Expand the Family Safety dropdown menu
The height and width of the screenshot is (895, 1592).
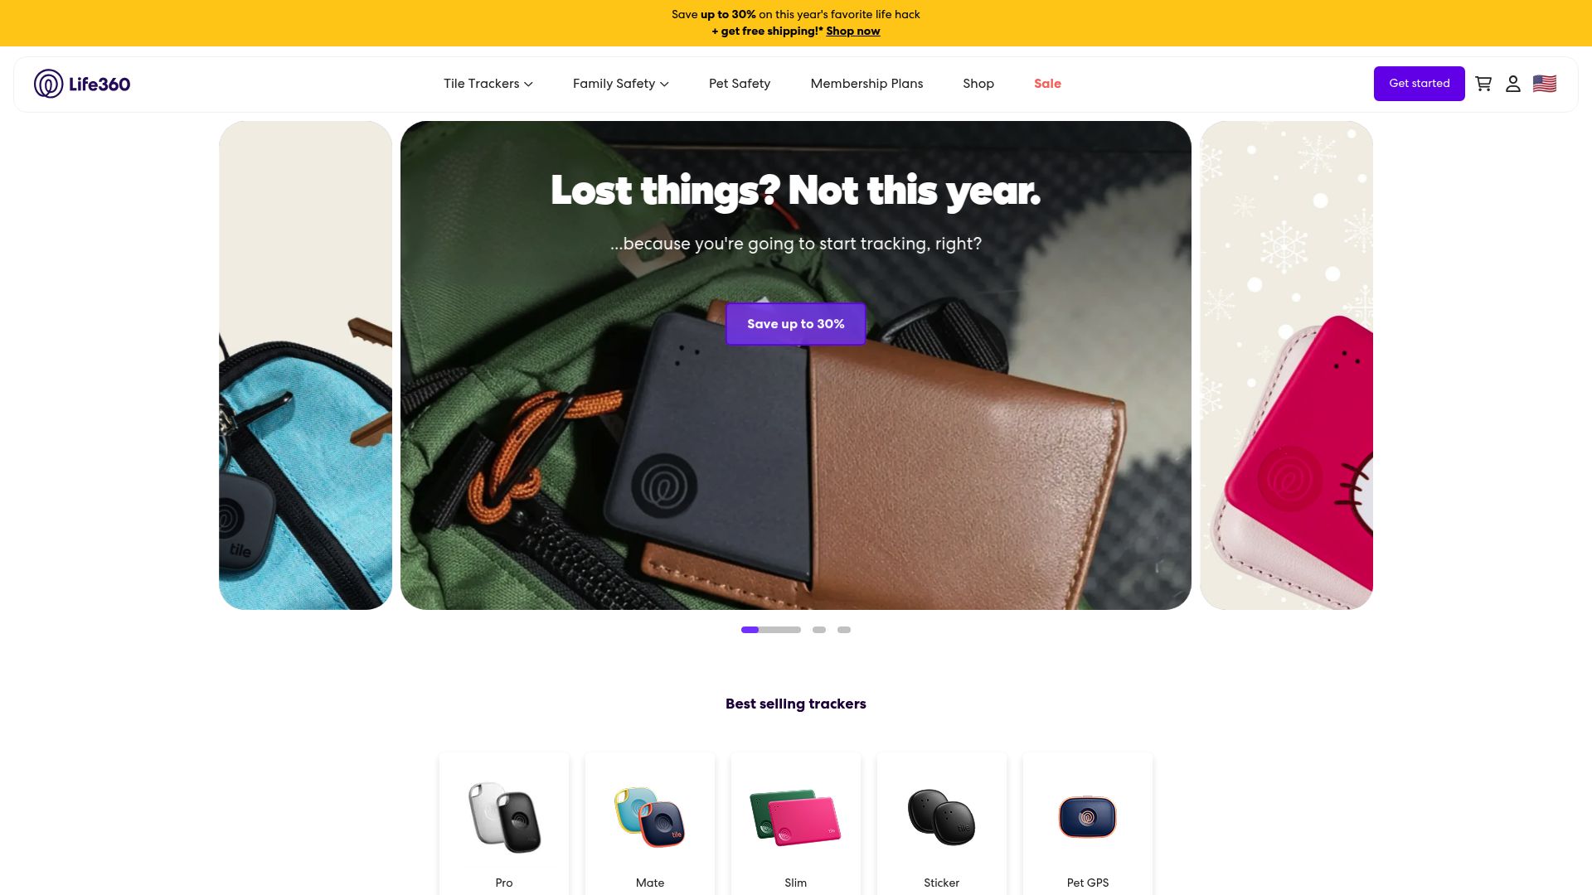point(621,84)
